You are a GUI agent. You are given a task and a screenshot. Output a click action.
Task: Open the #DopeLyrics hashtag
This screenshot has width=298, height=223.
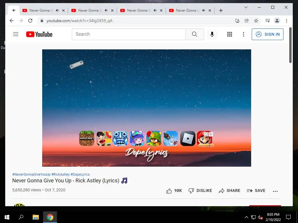point(80,175)
